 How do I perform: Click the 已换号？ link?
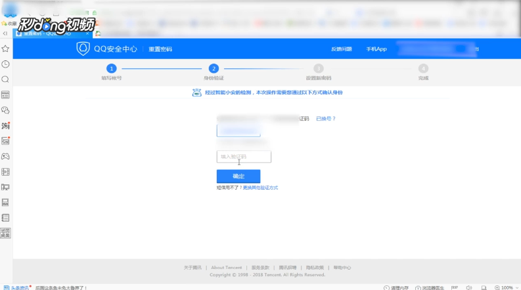pos(326,119)
